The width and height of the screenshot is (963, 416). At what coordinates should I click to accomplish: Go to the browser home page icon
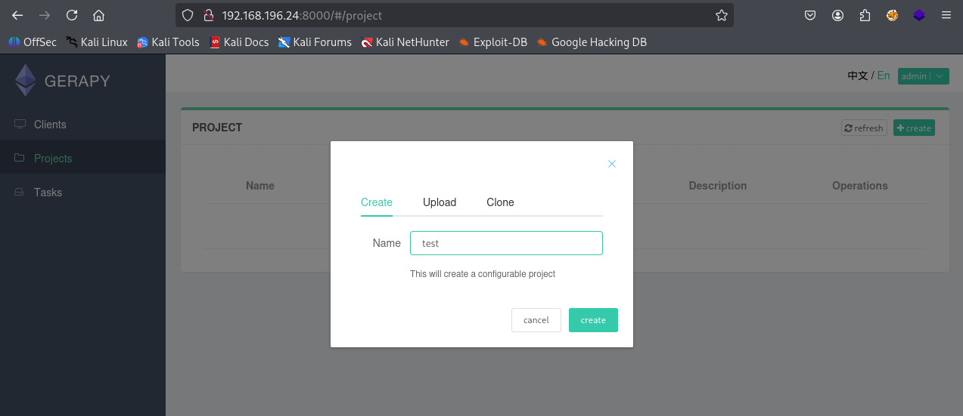[98, 15]
